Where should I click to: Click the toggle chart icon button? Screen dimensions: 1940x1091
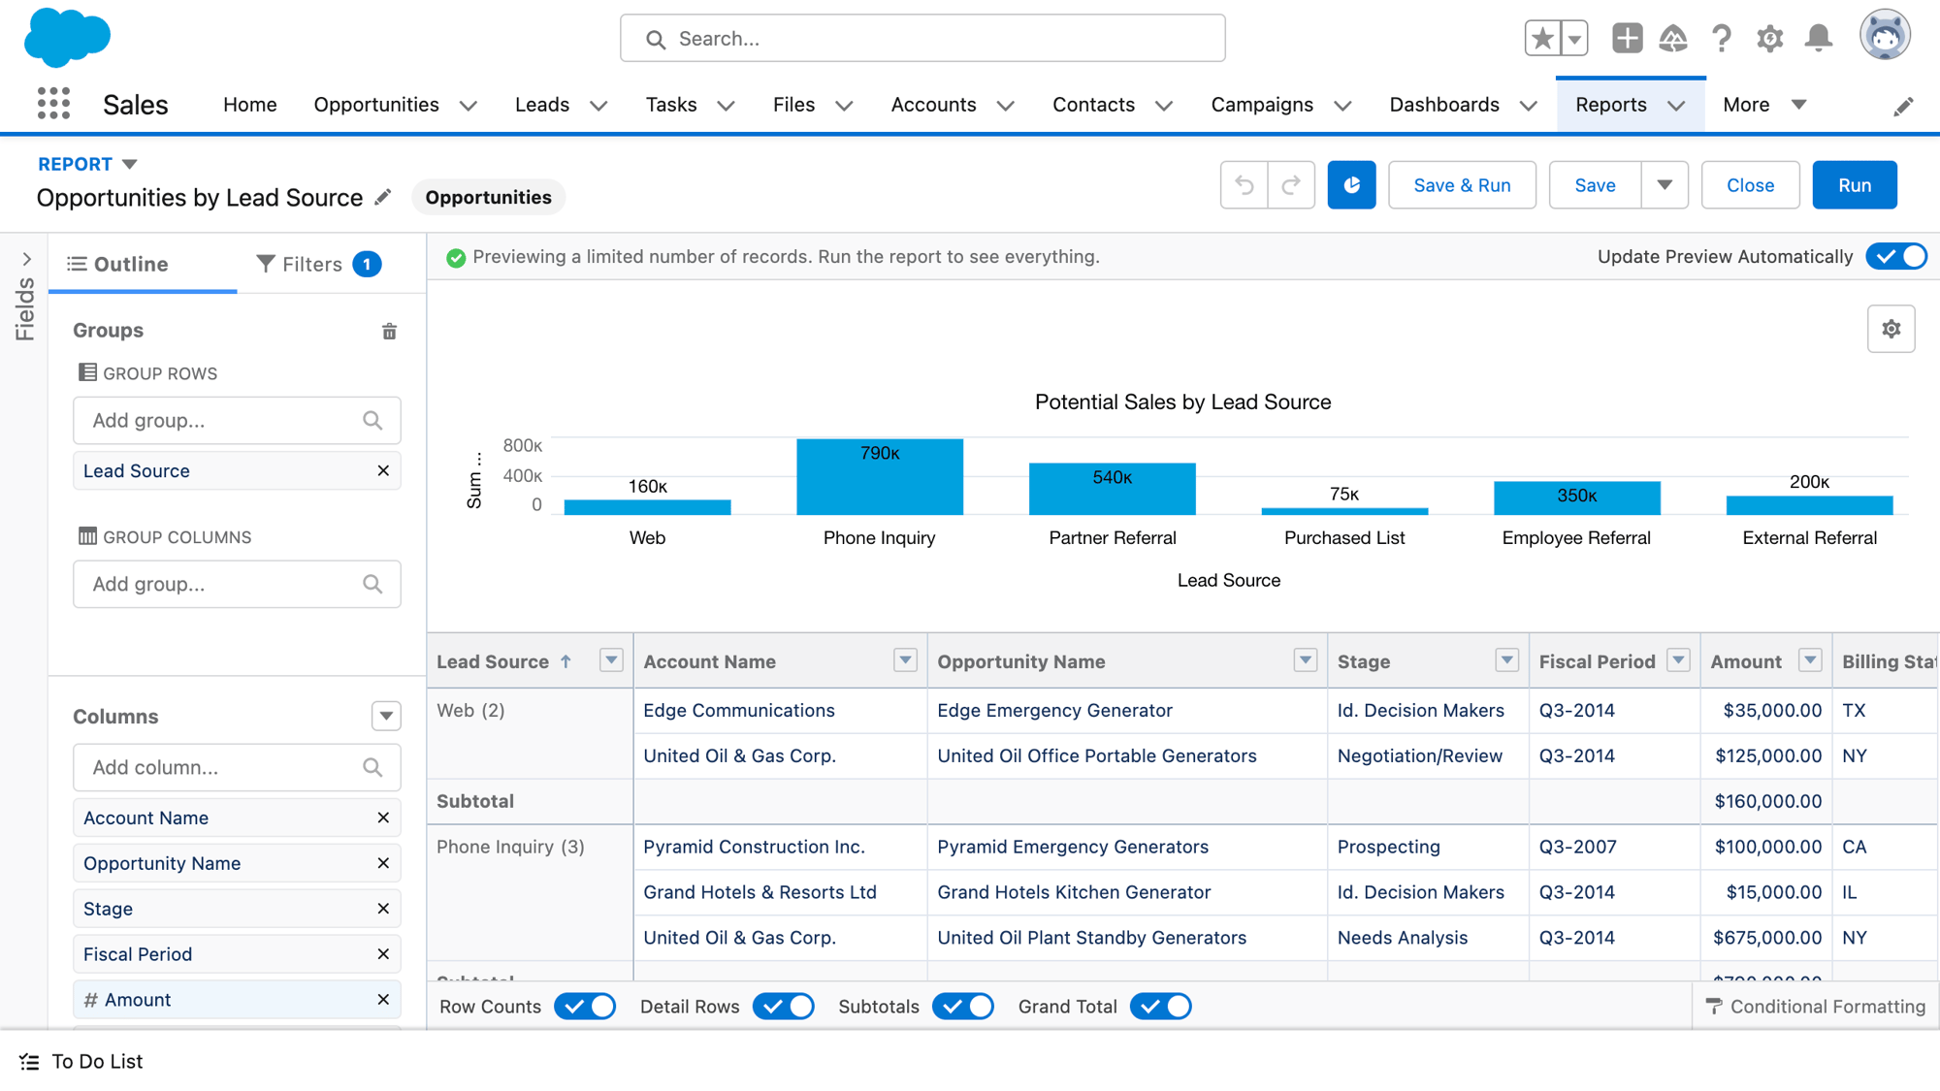[1351, 185]
